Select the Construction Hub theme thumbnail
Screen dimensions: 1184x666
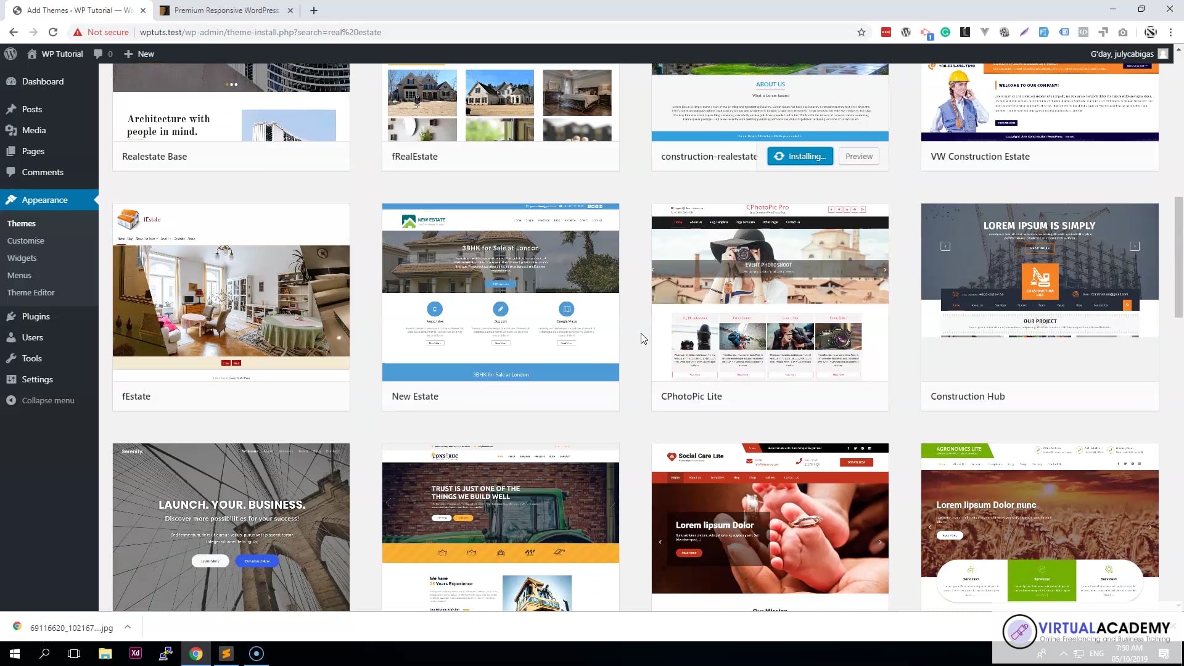1040,292
